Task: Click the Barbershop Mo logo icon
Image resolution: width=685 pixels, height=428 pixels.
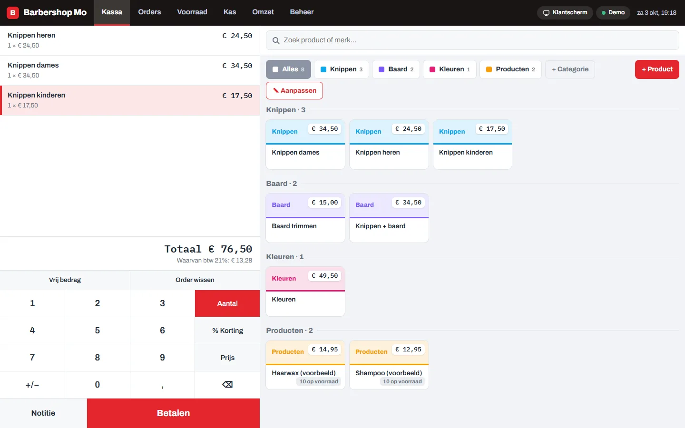Action: [x=13, y=13]
